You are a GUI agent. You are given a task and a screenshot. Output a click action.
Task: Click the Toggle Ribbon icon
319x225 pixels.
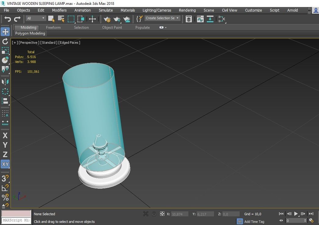(210, 19)
